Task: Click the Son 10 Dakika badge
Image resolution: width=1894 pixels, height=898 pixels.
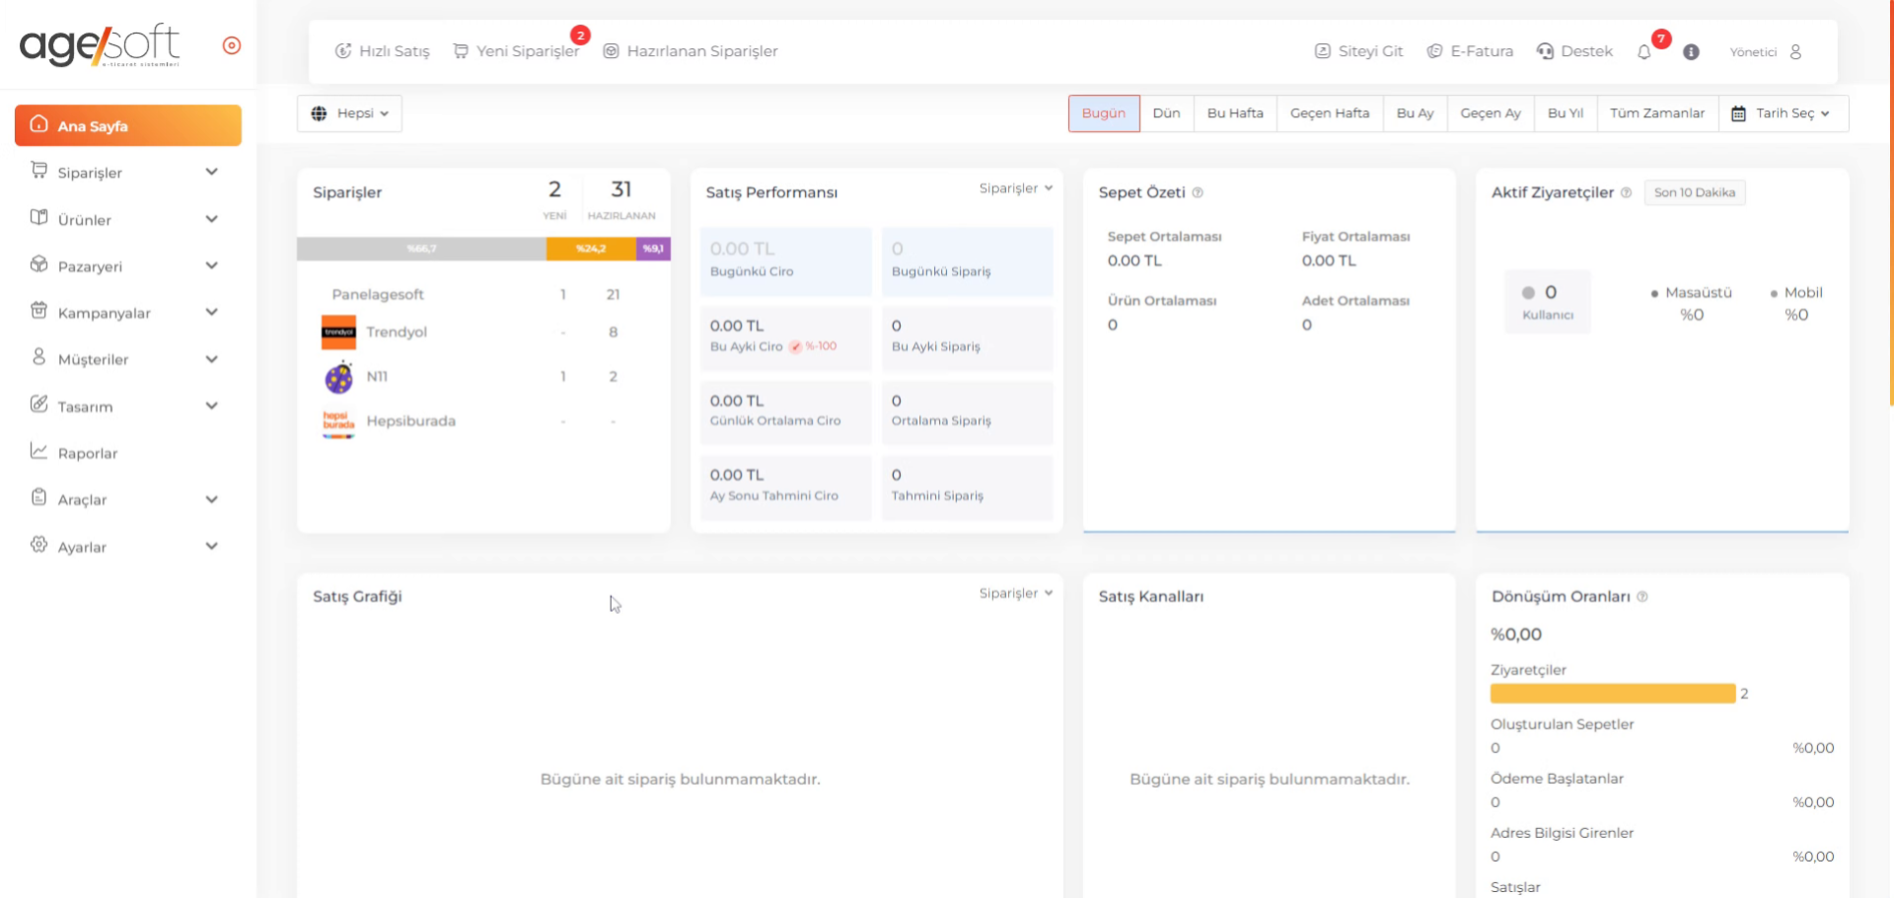Action: 1694,193
